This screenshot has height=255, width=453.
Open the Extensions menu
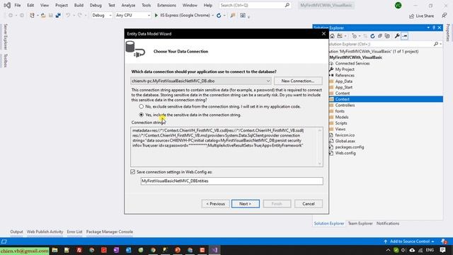(x=166, y=5)
